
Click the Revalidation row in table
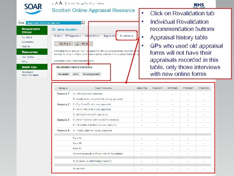pos(133,169)
